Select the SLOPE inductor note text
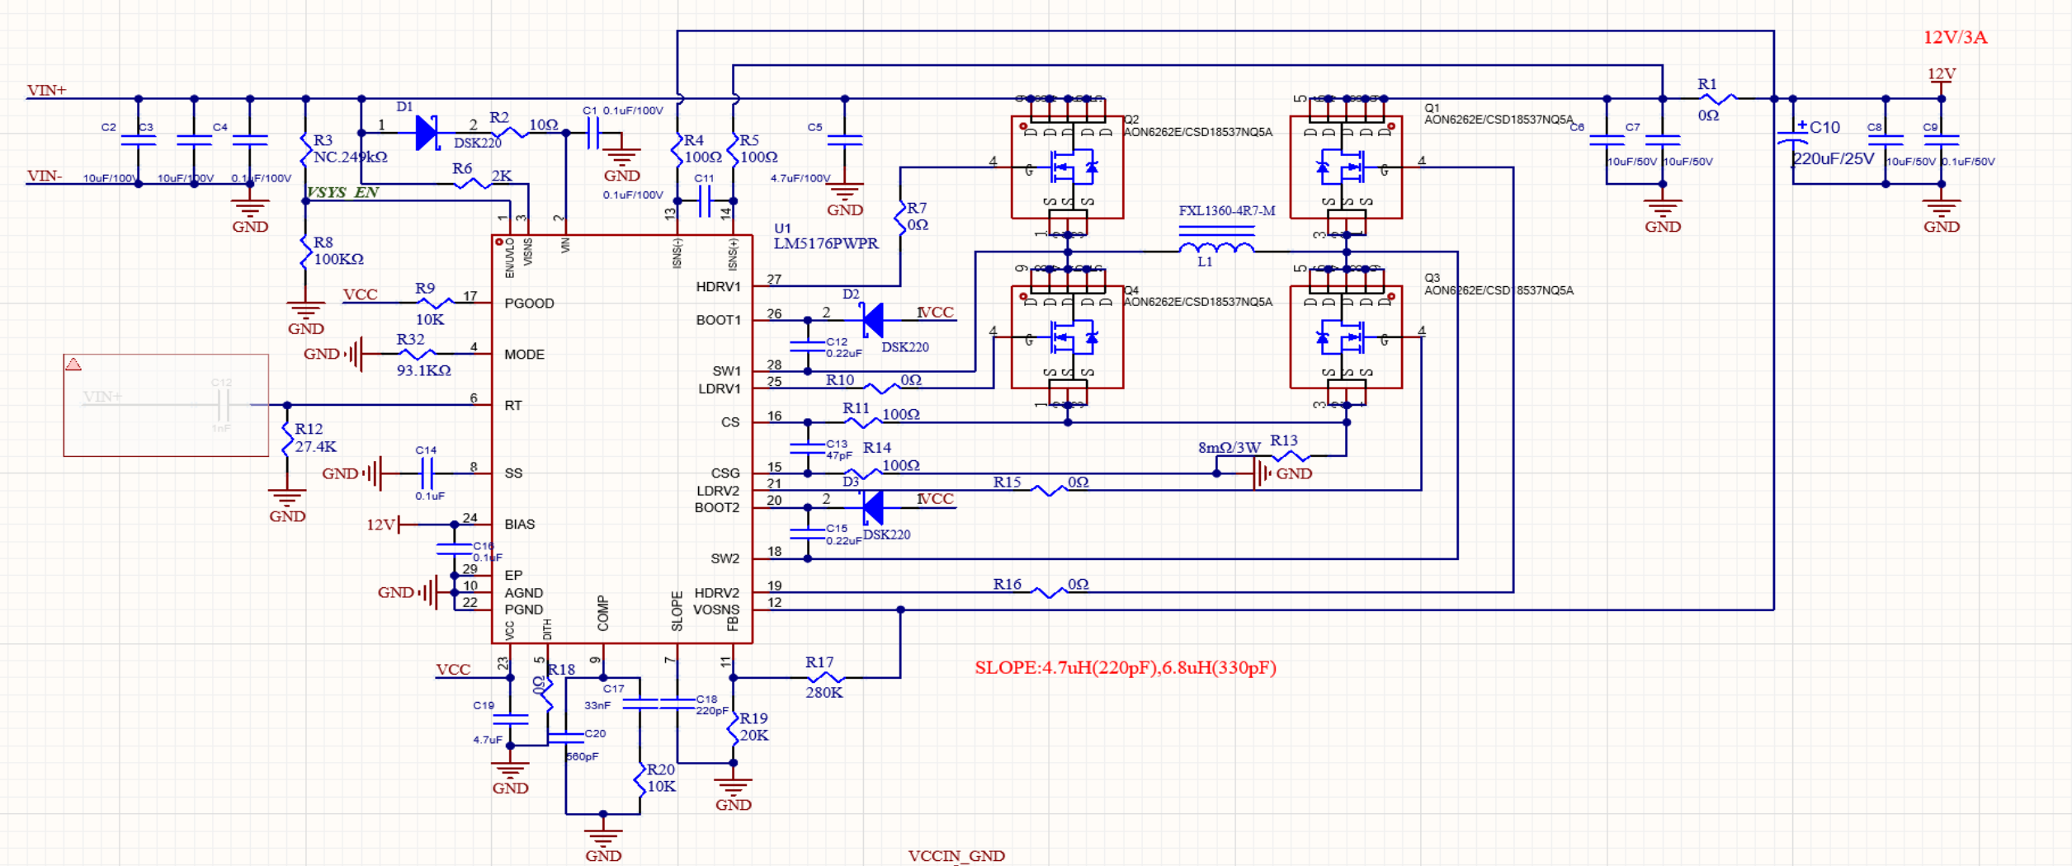This screenshot has width=2072, height=866. (1126, 667)
